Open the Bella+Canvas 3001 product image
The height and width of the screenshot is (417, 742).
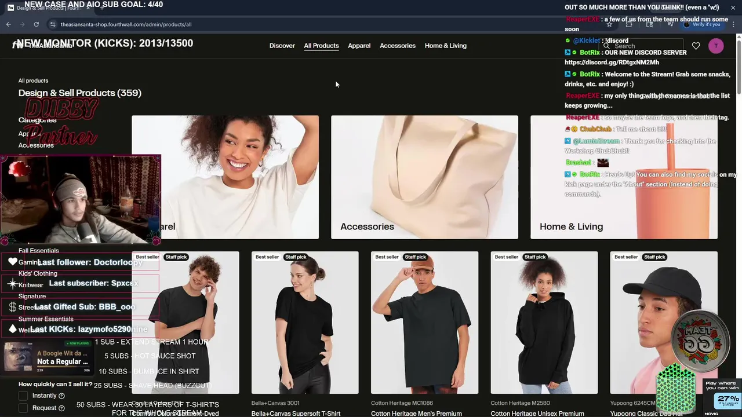(x=305, y=323)
